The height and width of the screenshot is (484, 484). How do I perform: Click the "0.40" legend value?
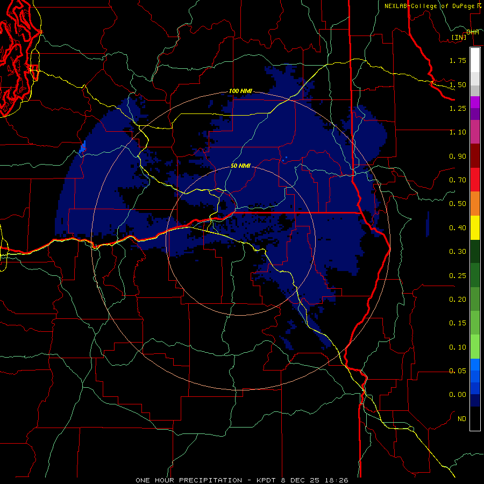click(458, 228)
